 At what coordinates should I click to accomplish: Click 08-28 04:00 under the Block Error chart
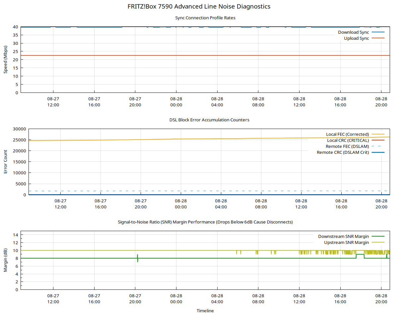coord(221,204)
